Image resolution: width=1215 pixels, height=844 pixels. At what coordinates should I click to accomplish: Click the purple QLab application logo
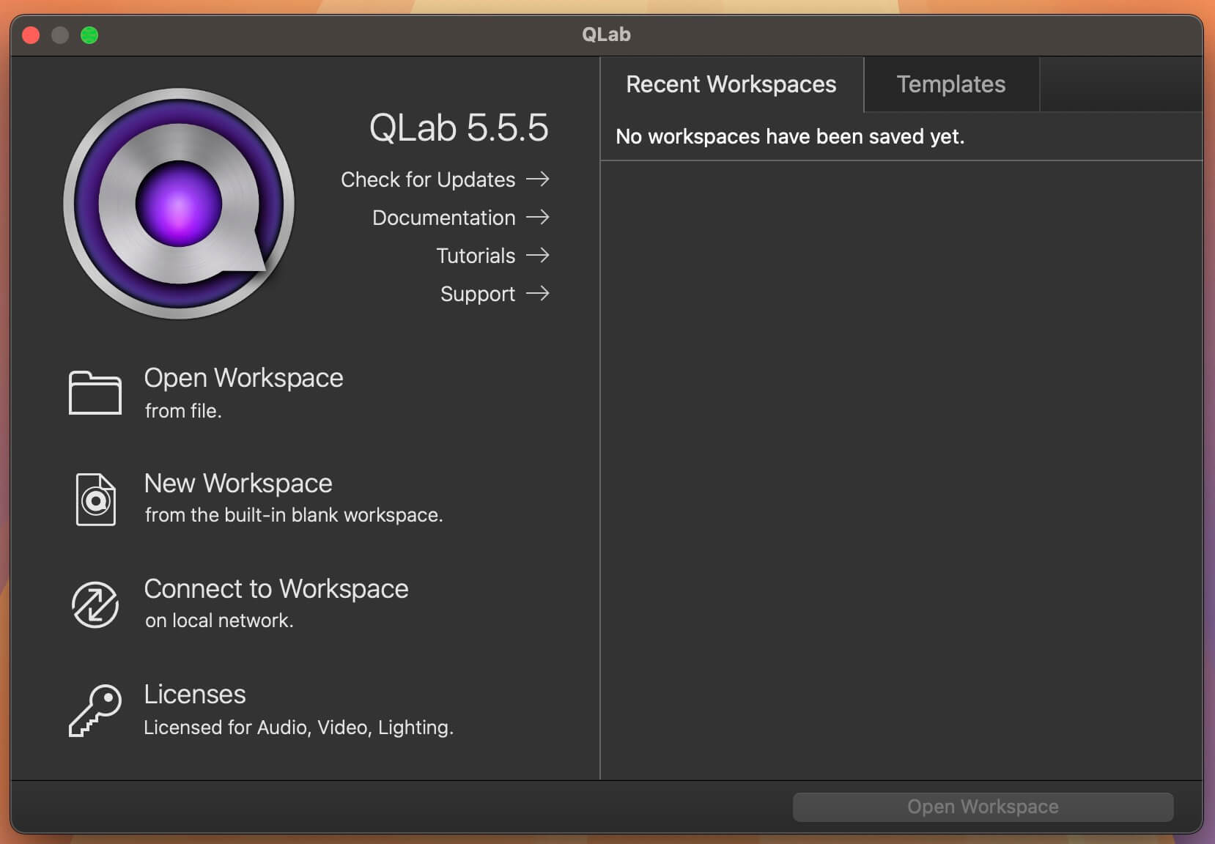point(179,204)
